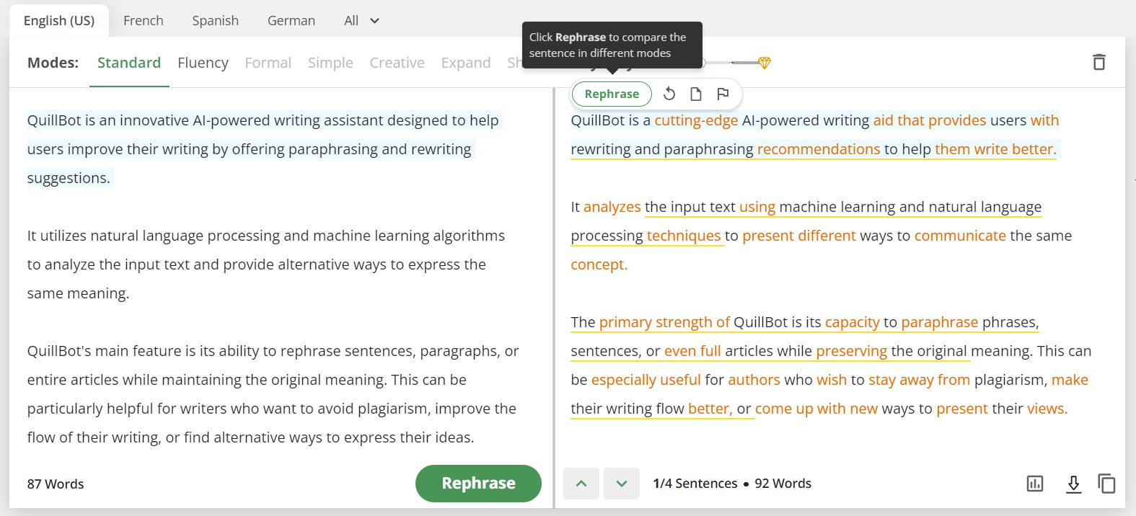Click the page icon in sentence toolbar

[696, 94]
